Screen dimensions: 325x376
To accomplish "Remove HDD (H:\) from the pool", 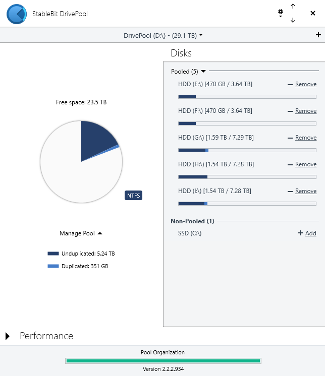I will point(306,164).
